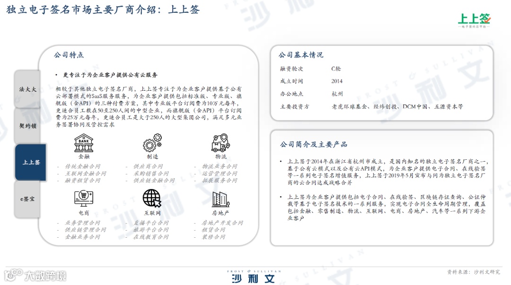Click the 金融业务合同 item

pyautogui.click(x=82, y=237)
